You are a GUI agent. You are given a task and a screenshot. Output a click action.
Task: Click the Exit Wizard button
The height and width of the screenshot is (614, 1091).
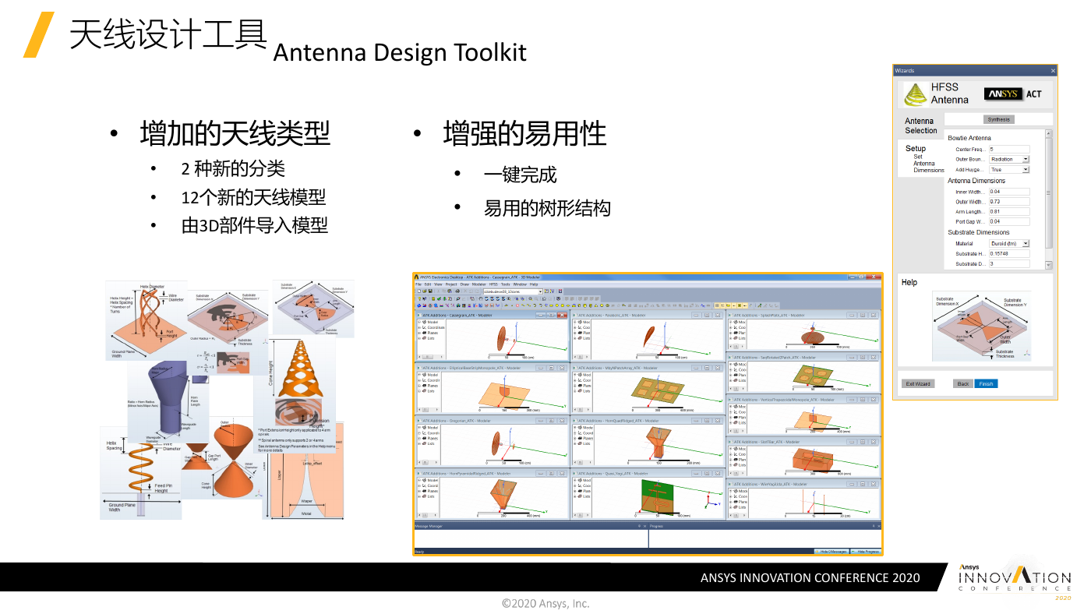pyautogui.click(x=918, y=383)
